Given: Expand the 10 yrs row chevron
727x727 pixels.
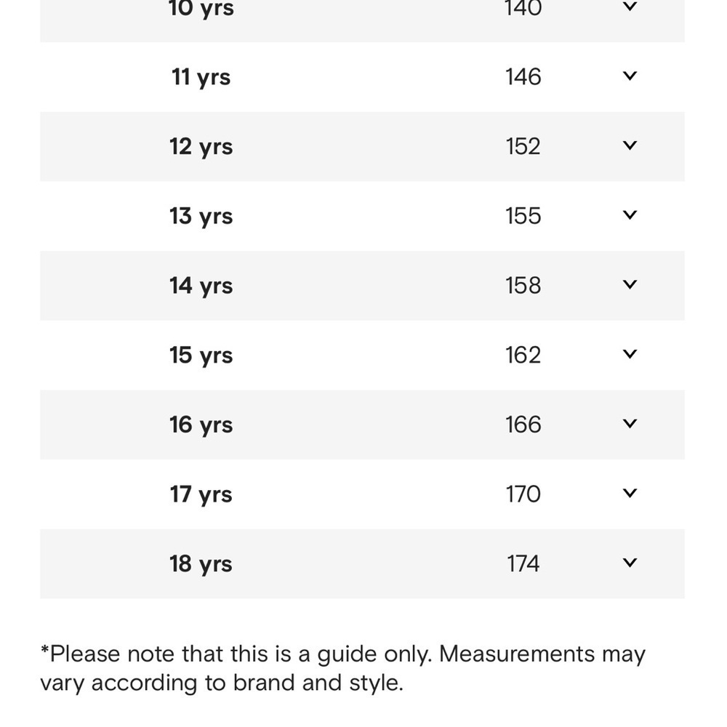Looking at the screenshot, I should click(x=629, y=7).
